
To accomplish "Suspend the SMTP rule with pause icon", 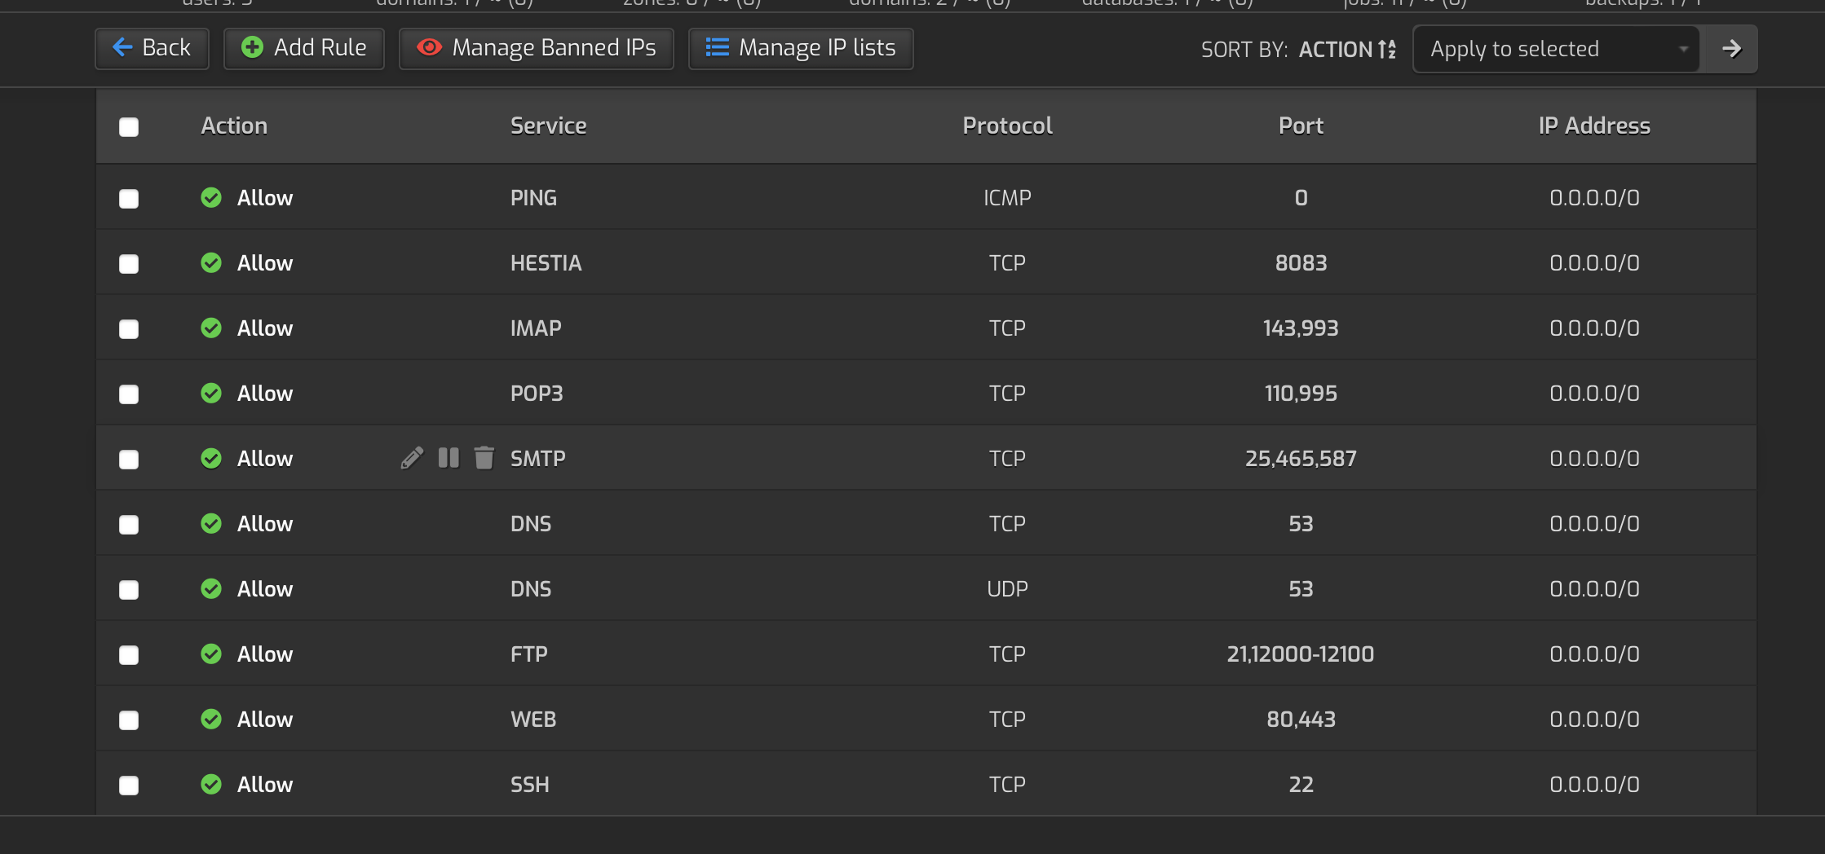I will point(449,458).
